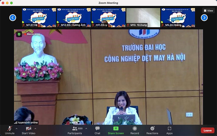Viewport: 217px width, 136px height.
Task: Show next participants with right arrow
Action: pos(204,17)
